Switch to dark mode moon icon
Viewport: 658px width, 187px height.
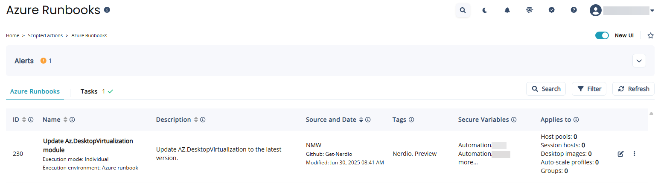tap(485, 10)
